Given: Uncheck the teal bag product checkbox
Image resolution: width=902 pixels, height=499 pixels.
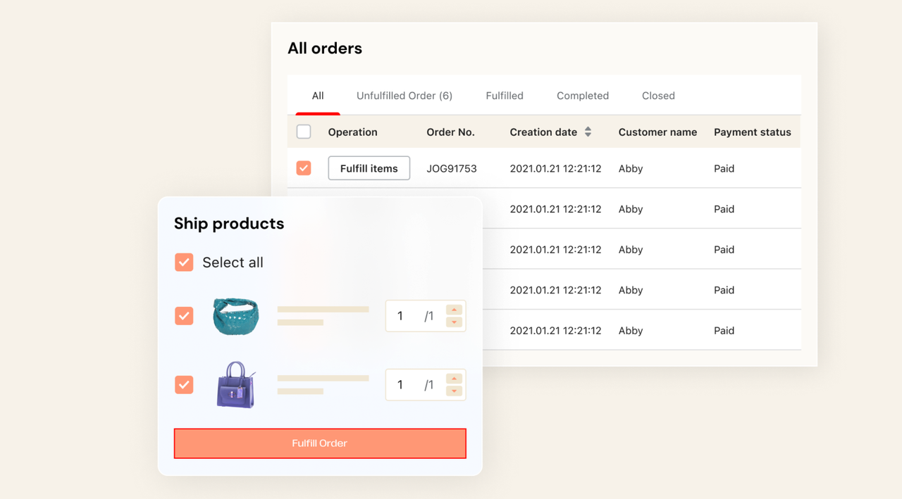Looking at the screenshot, I should 184,316.
